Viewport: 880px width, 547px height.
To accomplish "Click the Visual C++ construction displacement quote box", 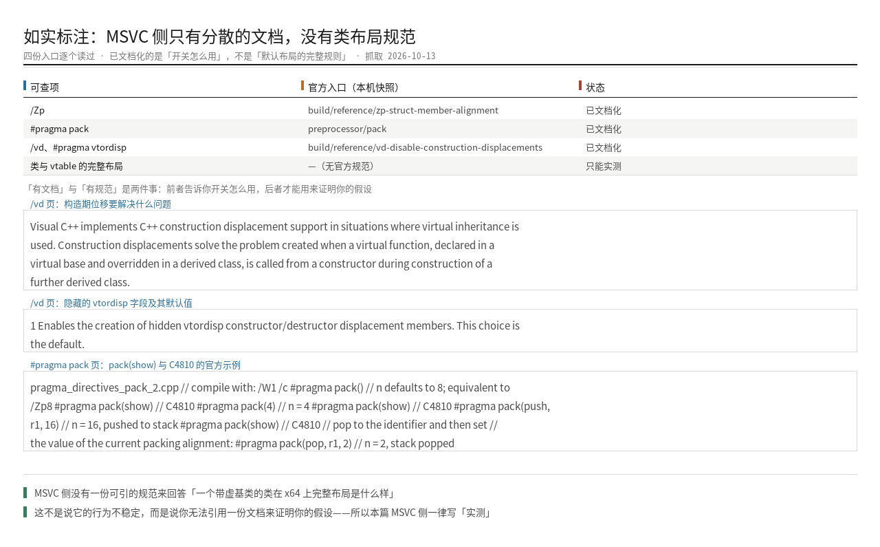I will 440,250.
